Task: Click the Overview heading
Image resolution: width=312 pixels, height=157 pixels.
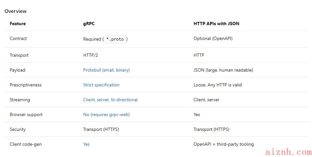Action: tap(16, 11)
